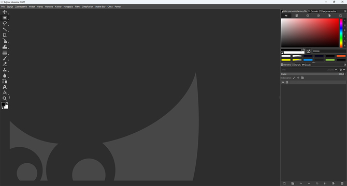
Task: Open the color panel configuration menu
Action: pos(345,11)
